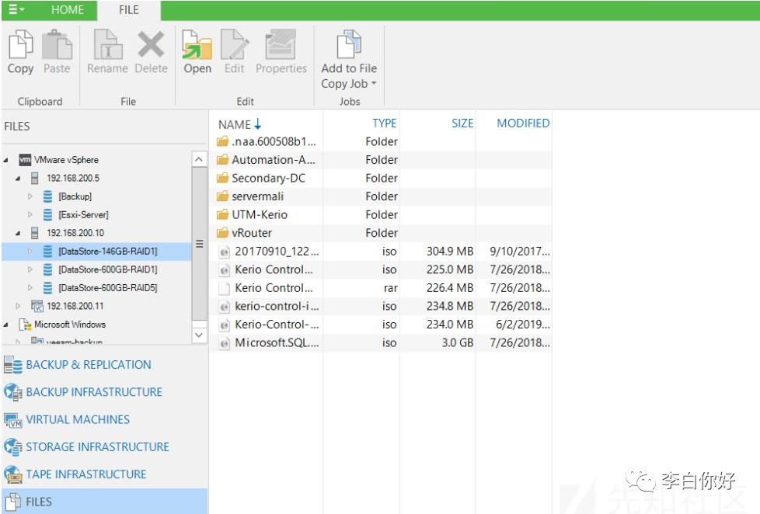Click the .naa.600508b1 folder icon

(223, 141)
